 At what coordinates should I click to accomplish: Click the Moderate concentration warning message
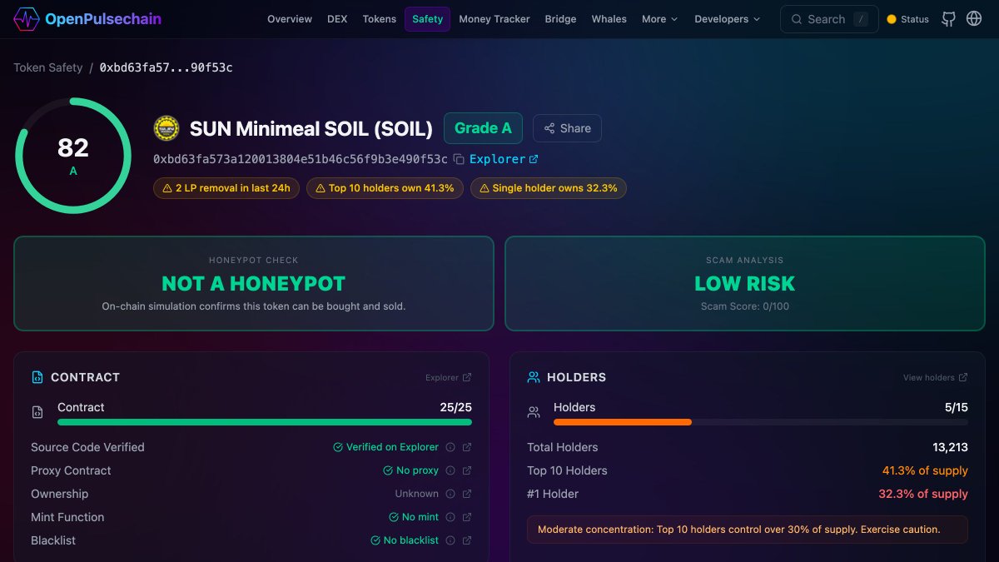748,530
